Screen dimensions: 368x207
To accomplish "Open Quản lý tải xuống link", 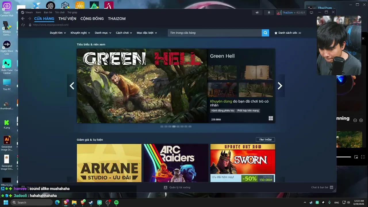I will [180, 187].
